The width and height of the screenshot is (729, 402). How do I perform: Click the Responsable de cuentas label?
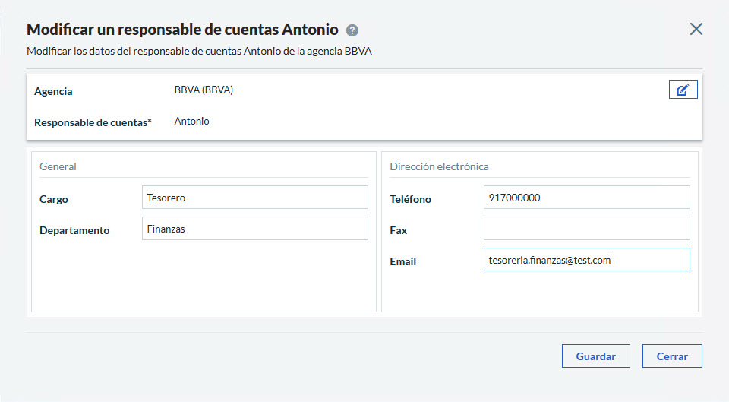coord(93,122)
